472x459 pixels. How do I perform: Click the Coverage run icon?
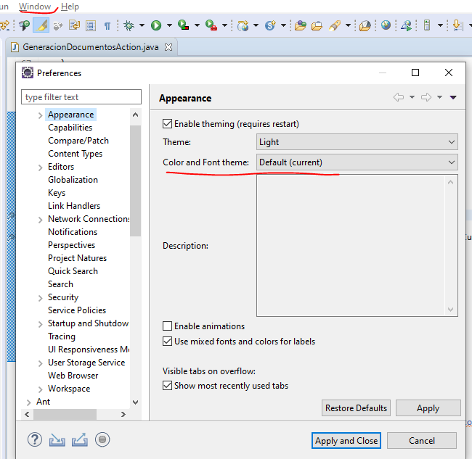[x=183, y=25]
